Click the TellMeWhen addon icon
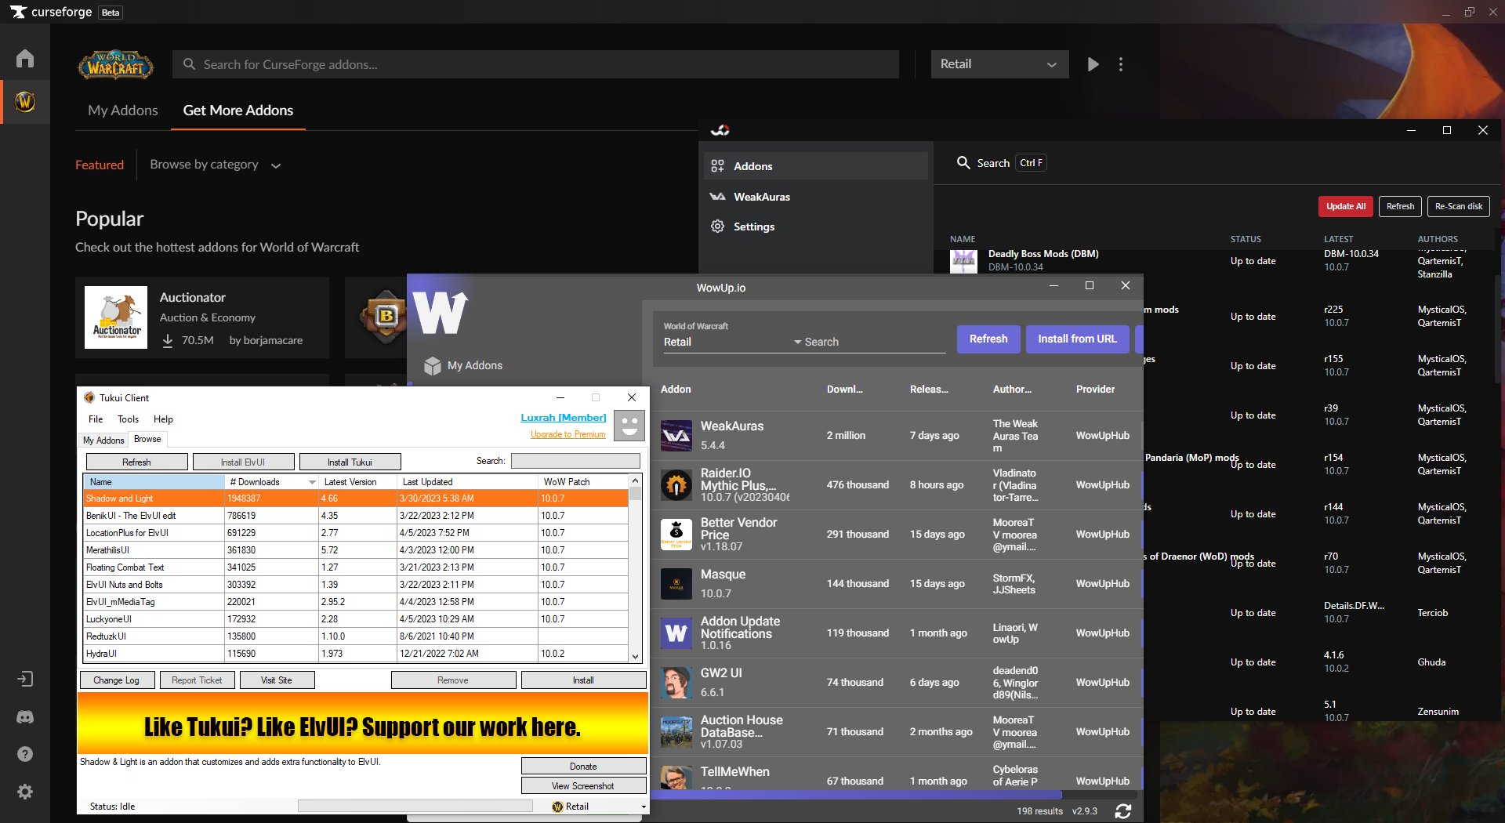Screen dimensions: 1505x823 click(x=676, y=778)
